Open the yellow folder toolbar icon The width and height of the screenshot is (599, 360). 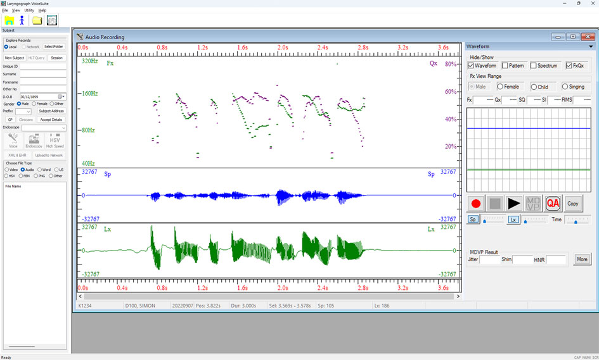coord(37,21)
